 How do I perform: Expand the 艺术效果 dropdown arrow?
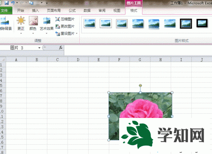[x=47, y=34]
